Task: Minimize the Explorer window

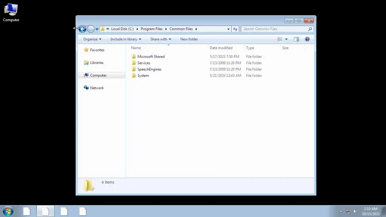Action: click(289, 21)
